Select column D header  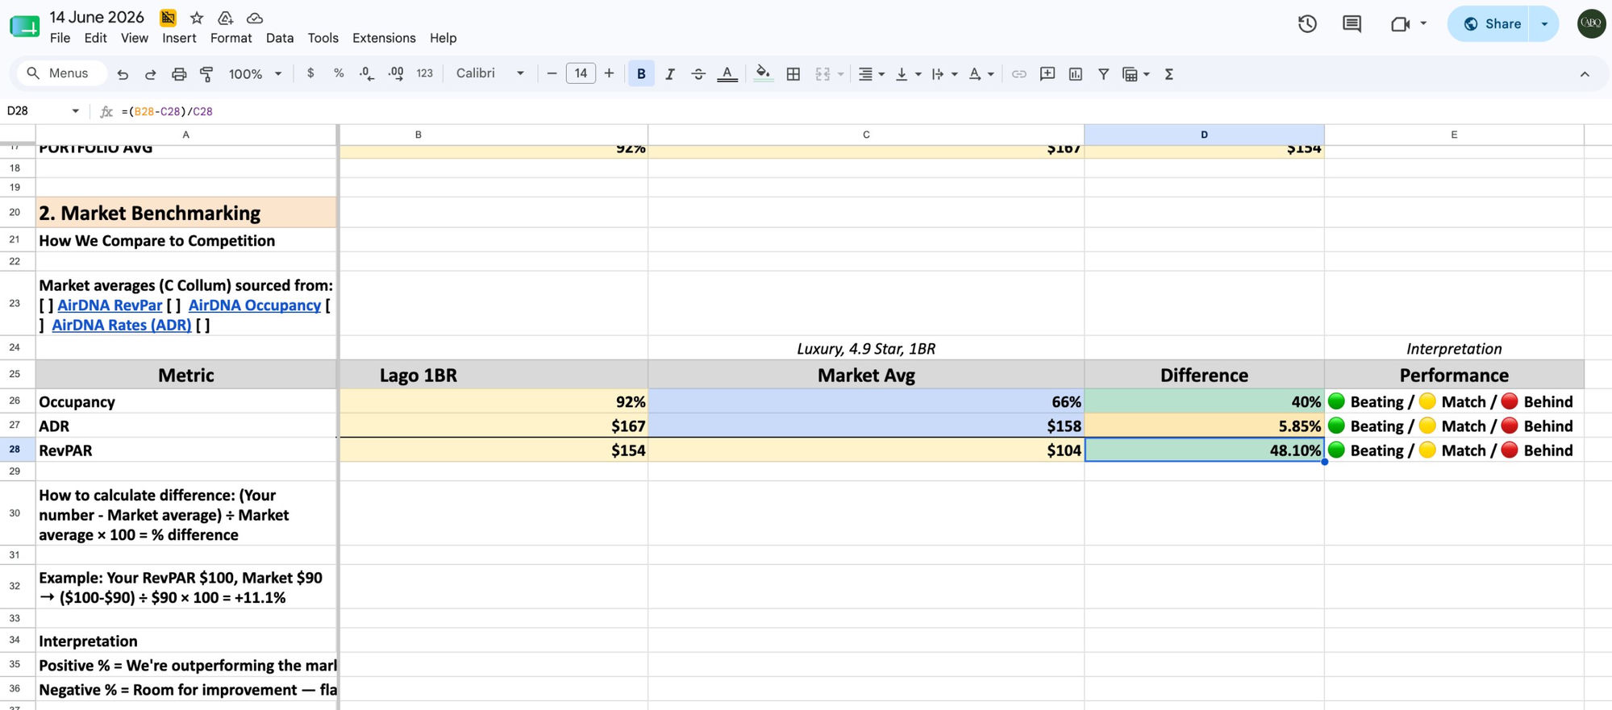[x=1204, y=135]
